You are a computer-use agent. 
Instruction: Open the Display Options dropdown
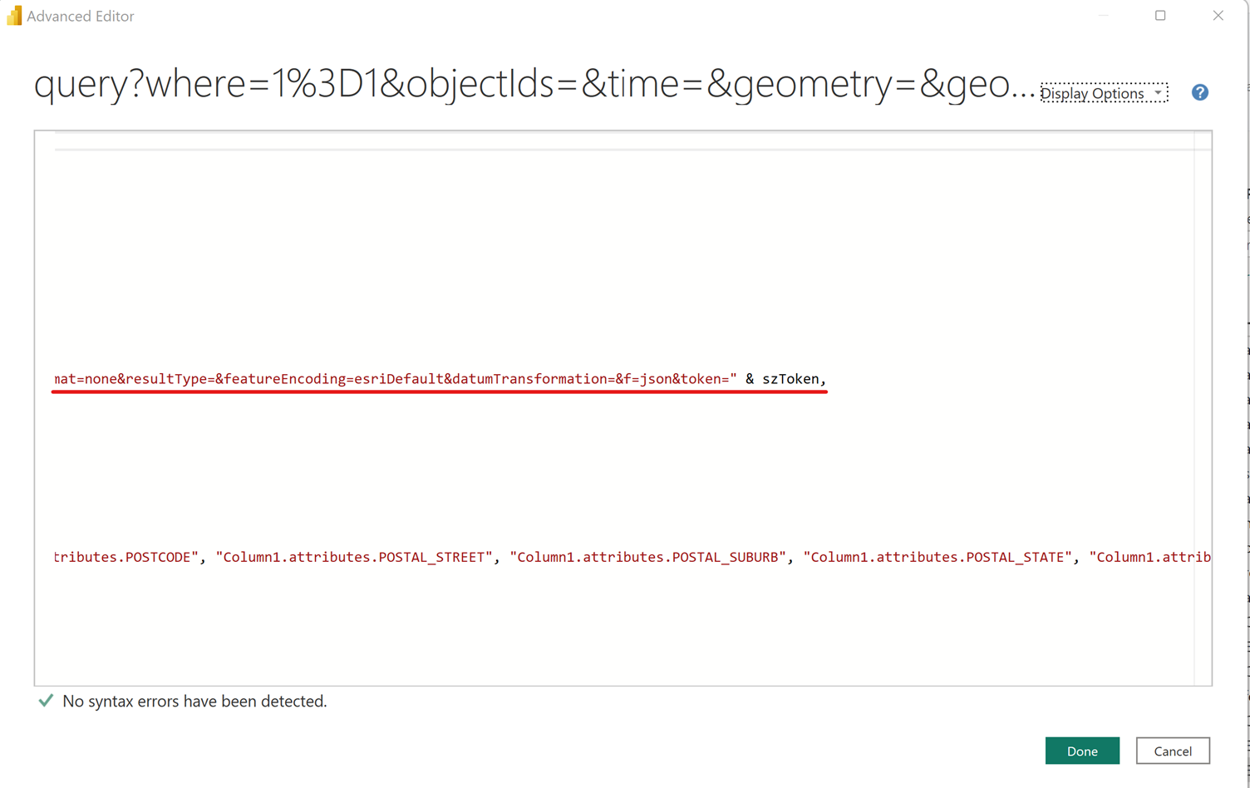pos(1104,93)
